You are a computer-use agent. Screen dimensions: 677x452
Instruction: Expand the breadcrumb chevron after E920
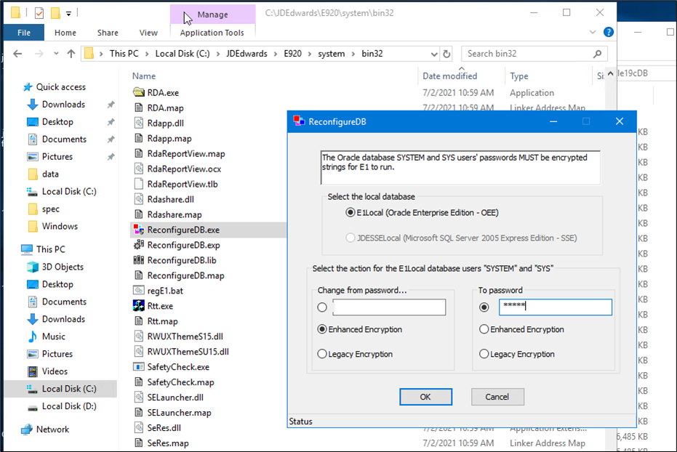pos(310,54)
